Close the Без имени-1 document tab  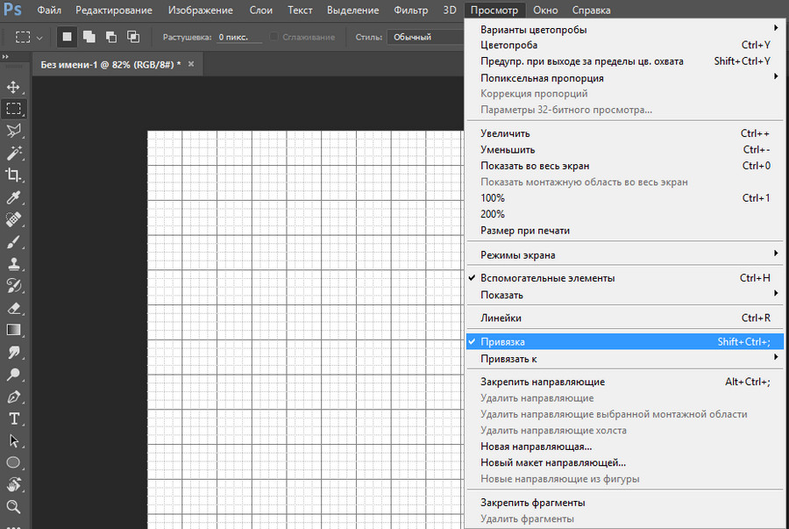click(191, 64)
